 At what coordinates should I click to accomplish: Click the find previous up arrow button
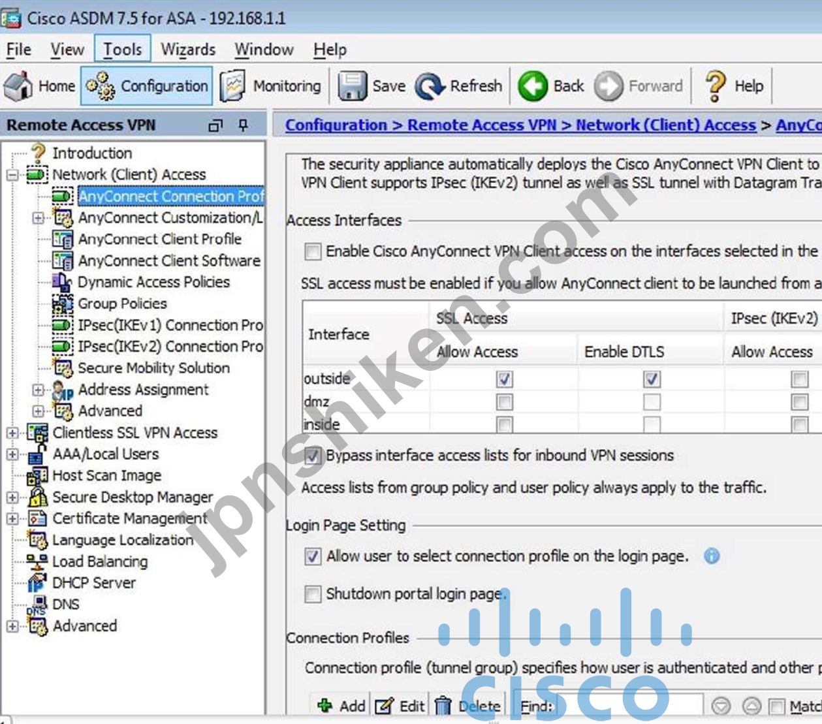pos(752,706)
